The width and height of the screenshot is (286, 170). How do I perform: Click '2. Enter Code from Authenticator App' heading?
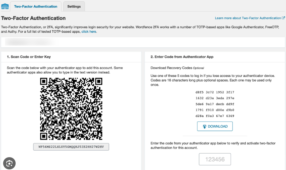(x=182, y=57)
